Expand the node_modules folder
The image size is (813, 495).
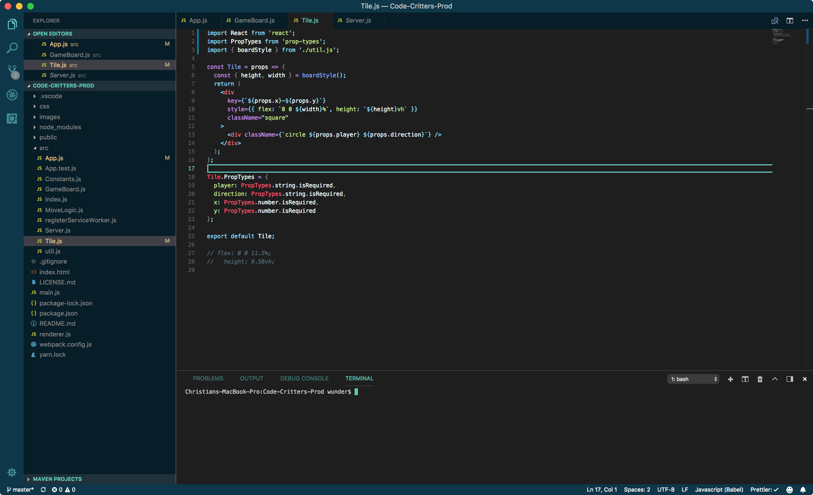[60, 127]
